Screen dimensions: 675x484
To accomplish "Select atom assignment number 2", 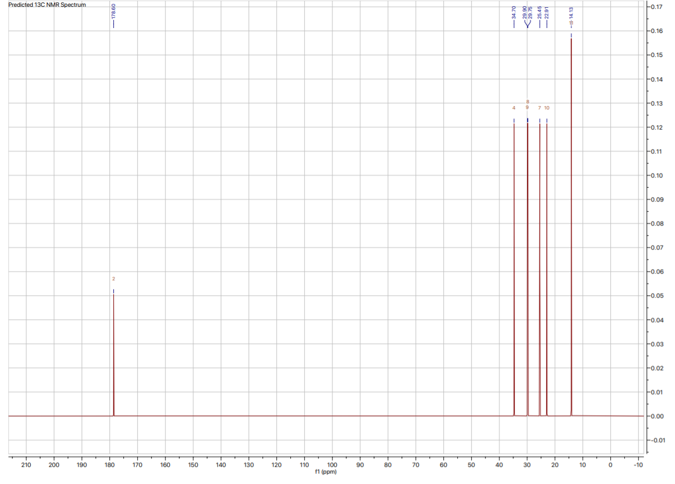I will click(x=114, y=277).
